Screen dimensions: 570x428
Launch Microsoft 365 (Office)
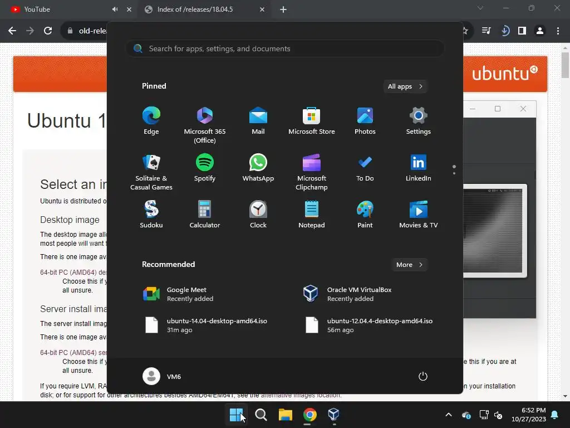pos(205,125)
